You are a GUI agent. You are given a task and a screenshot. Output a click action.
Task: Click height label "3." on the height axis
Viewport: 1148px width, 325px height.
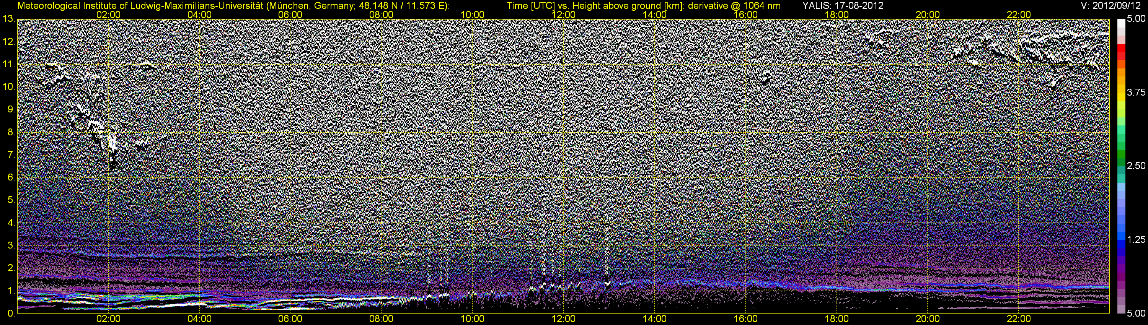[11, 246]
